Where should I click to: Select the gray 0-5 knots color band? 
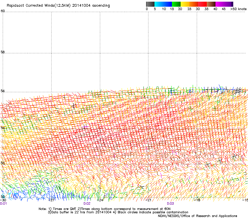point(150,4)
